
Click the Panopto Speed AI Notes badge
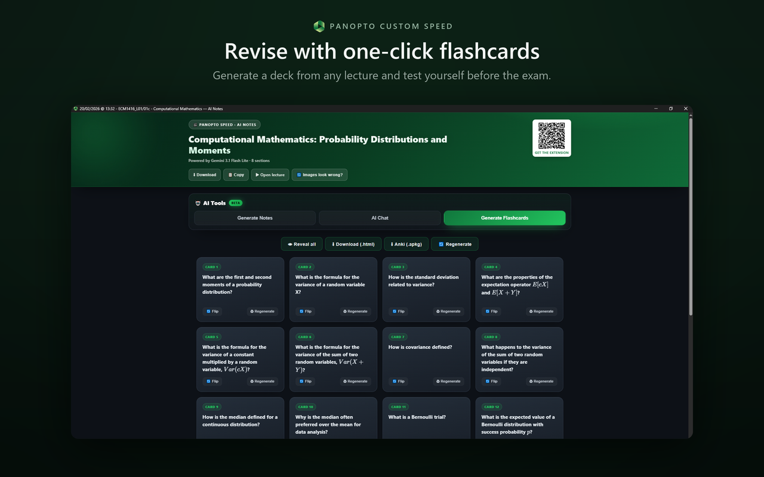pyautogui.click(x=224, y=125)
